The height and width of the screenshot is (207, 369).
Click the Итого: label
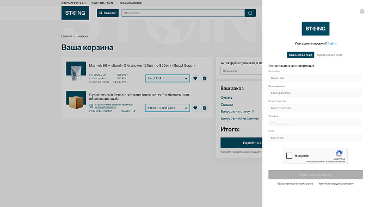pos(230,129)
